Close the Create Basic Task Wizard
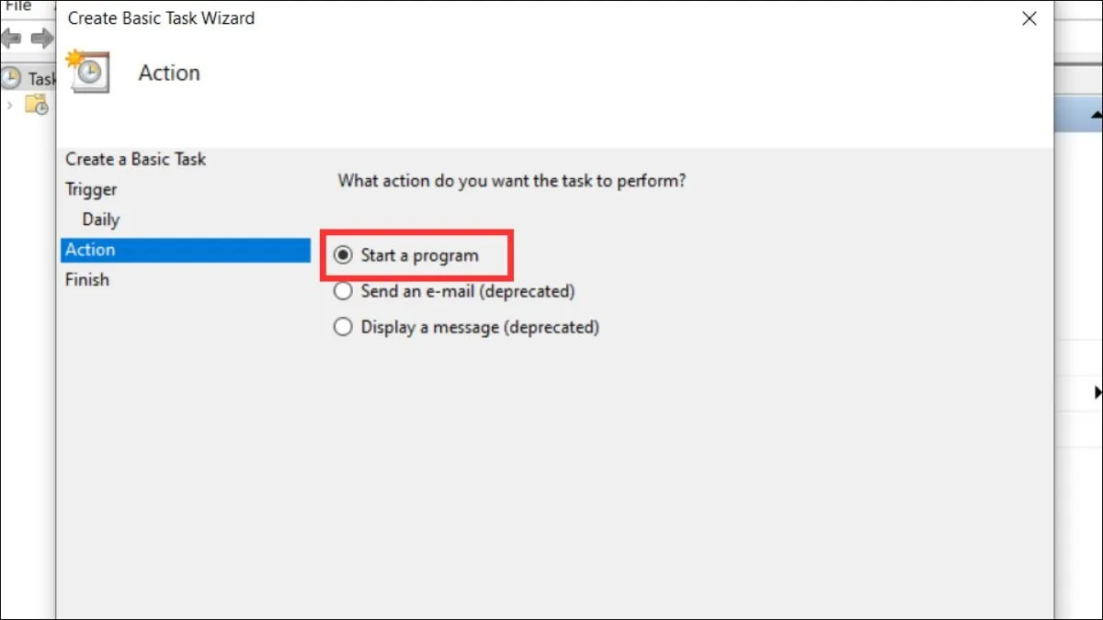Screen dimensions: 1103x620 click(x=1029, y=18)
